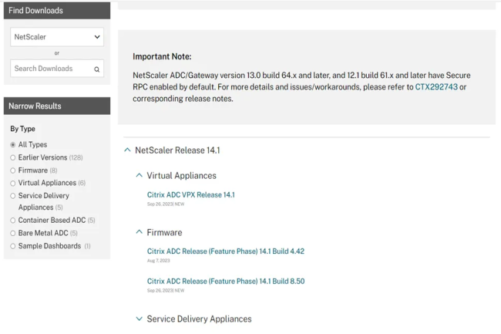This screenshot has height=334, width=501.
Task: Expand the Service Delivery Appliances section
Action: click(x=140, y=319)
